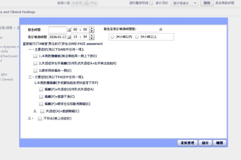This screenshot has height=160, width=241.
Task: Decrease 急診檢傷時間 time with down arrow
Action: click(x=92, y=38)
